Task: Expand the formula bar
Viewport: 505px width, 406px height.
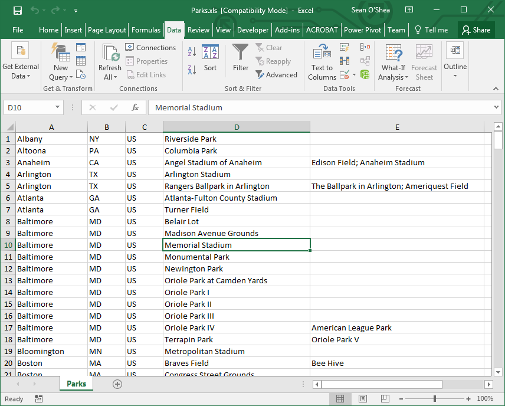Action: click(496, 107)
